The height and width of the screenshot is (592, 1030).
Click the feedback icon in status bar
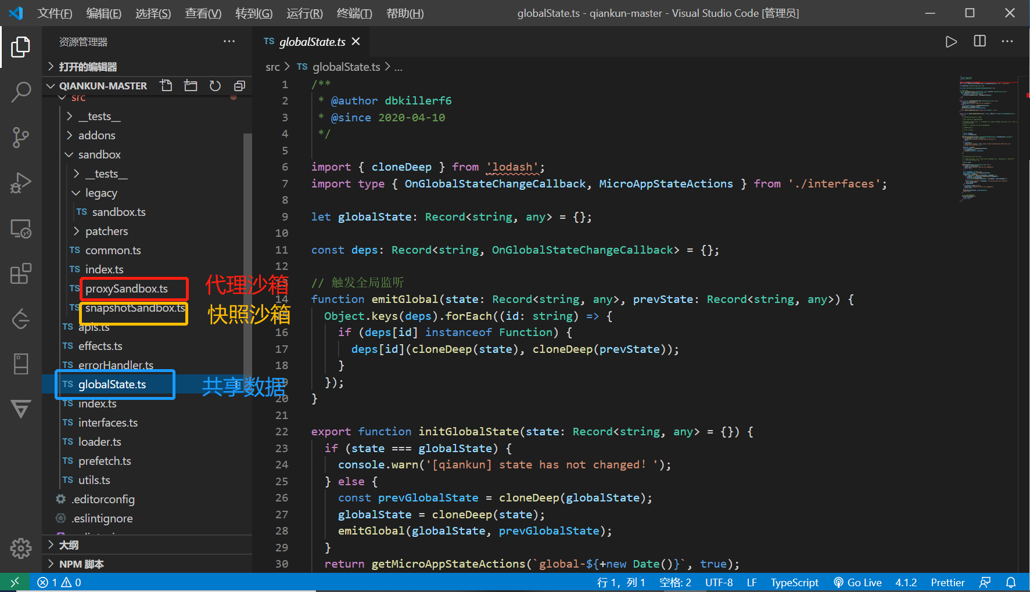point(985,582)
